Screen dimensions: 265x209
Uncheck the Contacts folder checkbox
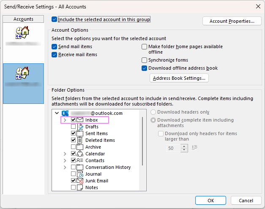coord(73,160)
